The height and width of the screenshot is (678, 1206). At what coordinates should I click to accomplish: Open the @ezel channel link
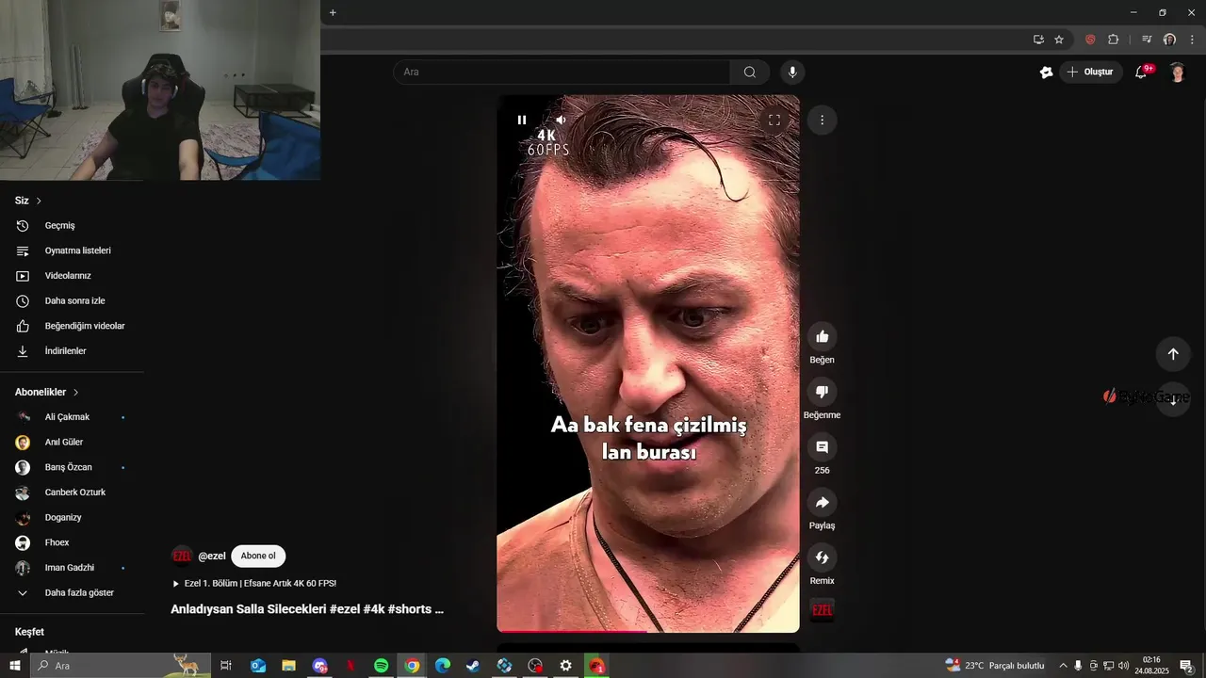pyautogui.click(x=212, y=556)
